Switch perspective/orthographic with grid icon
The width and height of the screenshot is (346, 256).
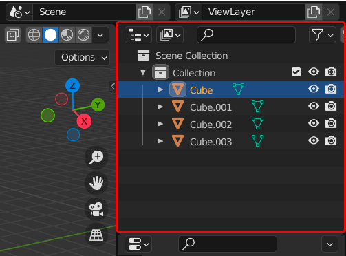[x=96, y=235]
